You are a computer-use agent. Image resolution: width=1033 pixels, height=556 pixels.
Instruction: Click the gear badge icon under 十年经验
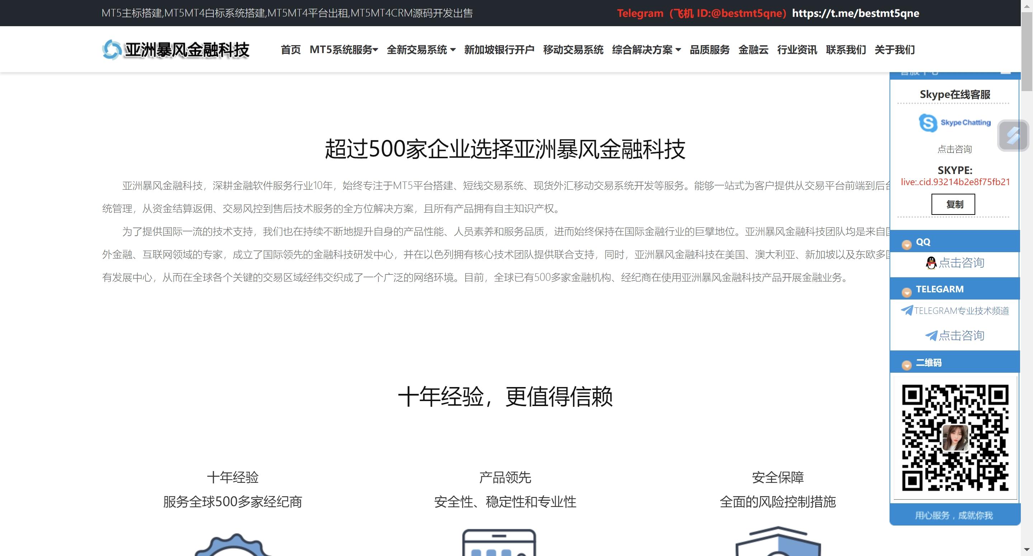tap(234, 545)
